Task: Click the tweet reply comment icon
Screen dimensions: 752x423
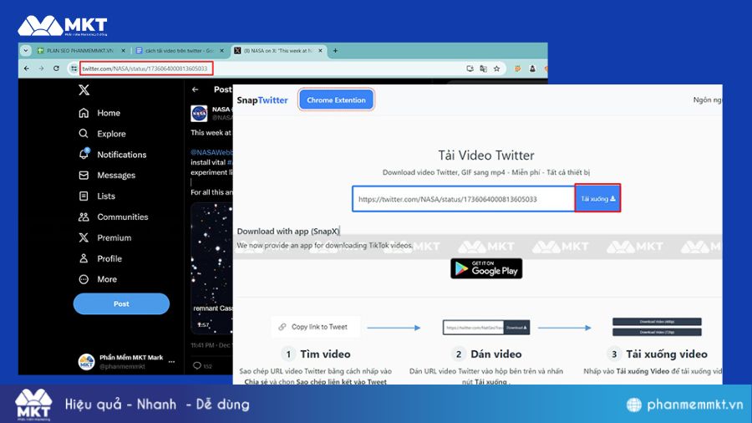Action: 197,365
